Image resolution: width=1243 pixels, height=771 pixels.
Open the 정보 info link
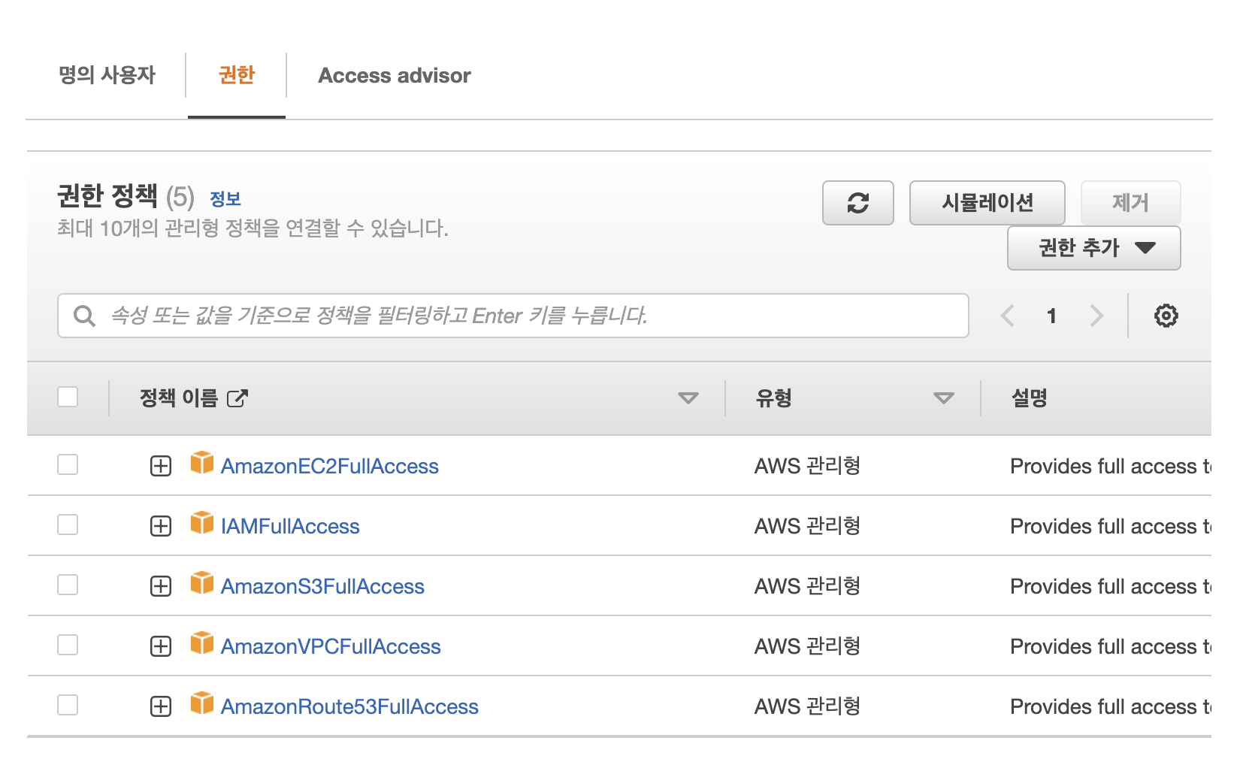click(225, 199)
